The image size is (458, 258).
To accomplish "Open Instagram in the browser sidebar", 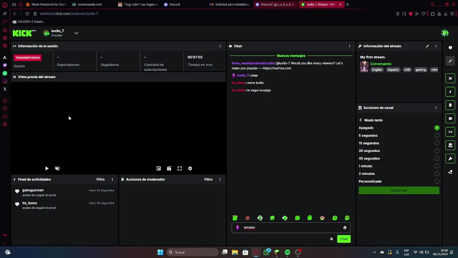I will pos(5,81).
